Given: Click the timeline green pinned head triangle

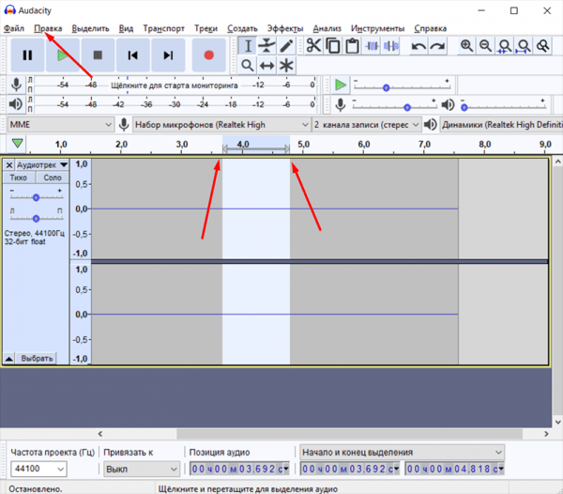Looking at the screenshot, I should point(17,144).
